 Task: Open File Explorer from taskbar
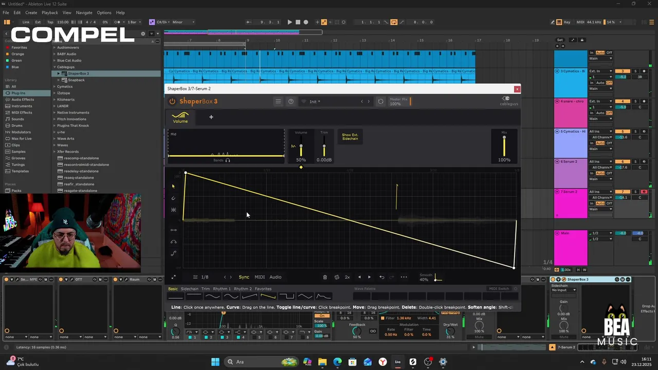pos(322,362)
